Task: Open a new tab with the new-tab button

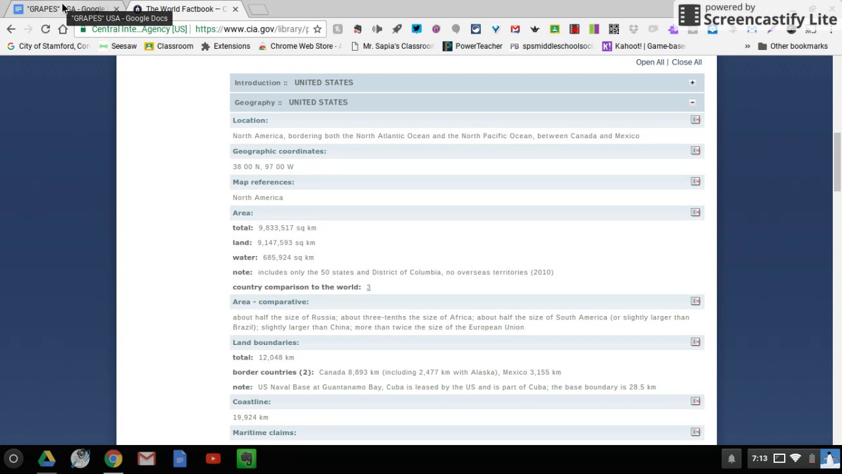Action: click(259, 9)
